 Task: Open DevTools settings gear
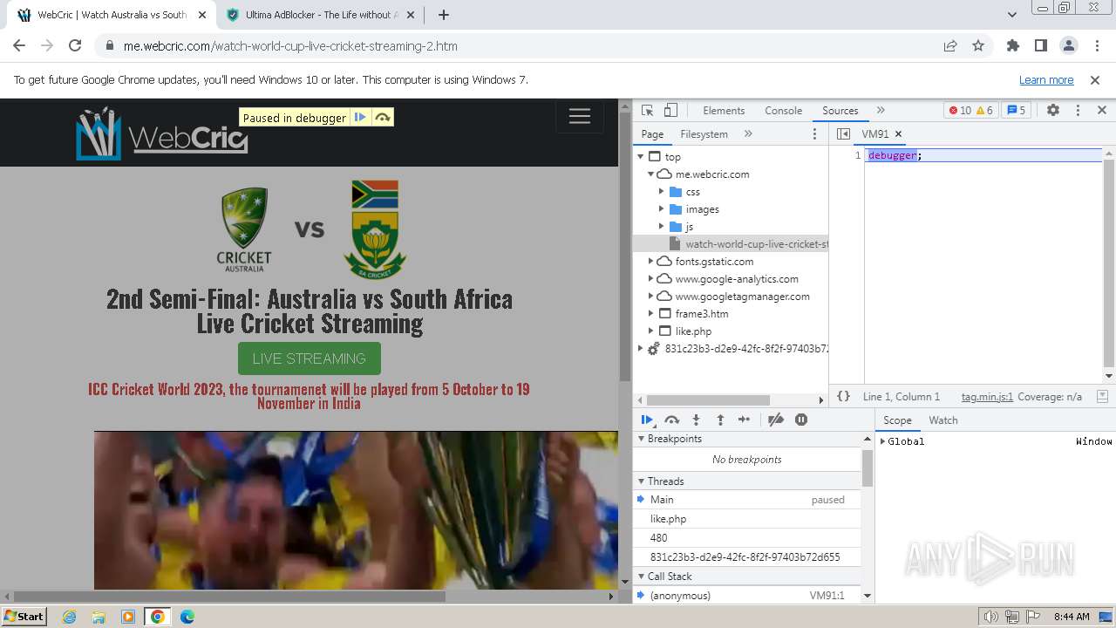pos(1053,111)
